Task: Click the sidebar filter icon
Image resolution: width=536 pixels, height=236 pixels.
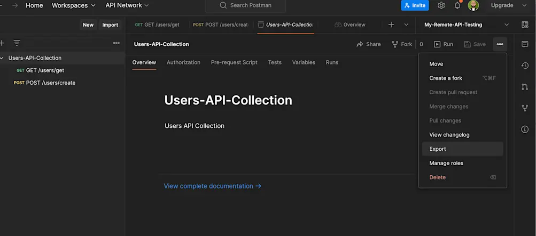Action: click(x=17, y=43)
